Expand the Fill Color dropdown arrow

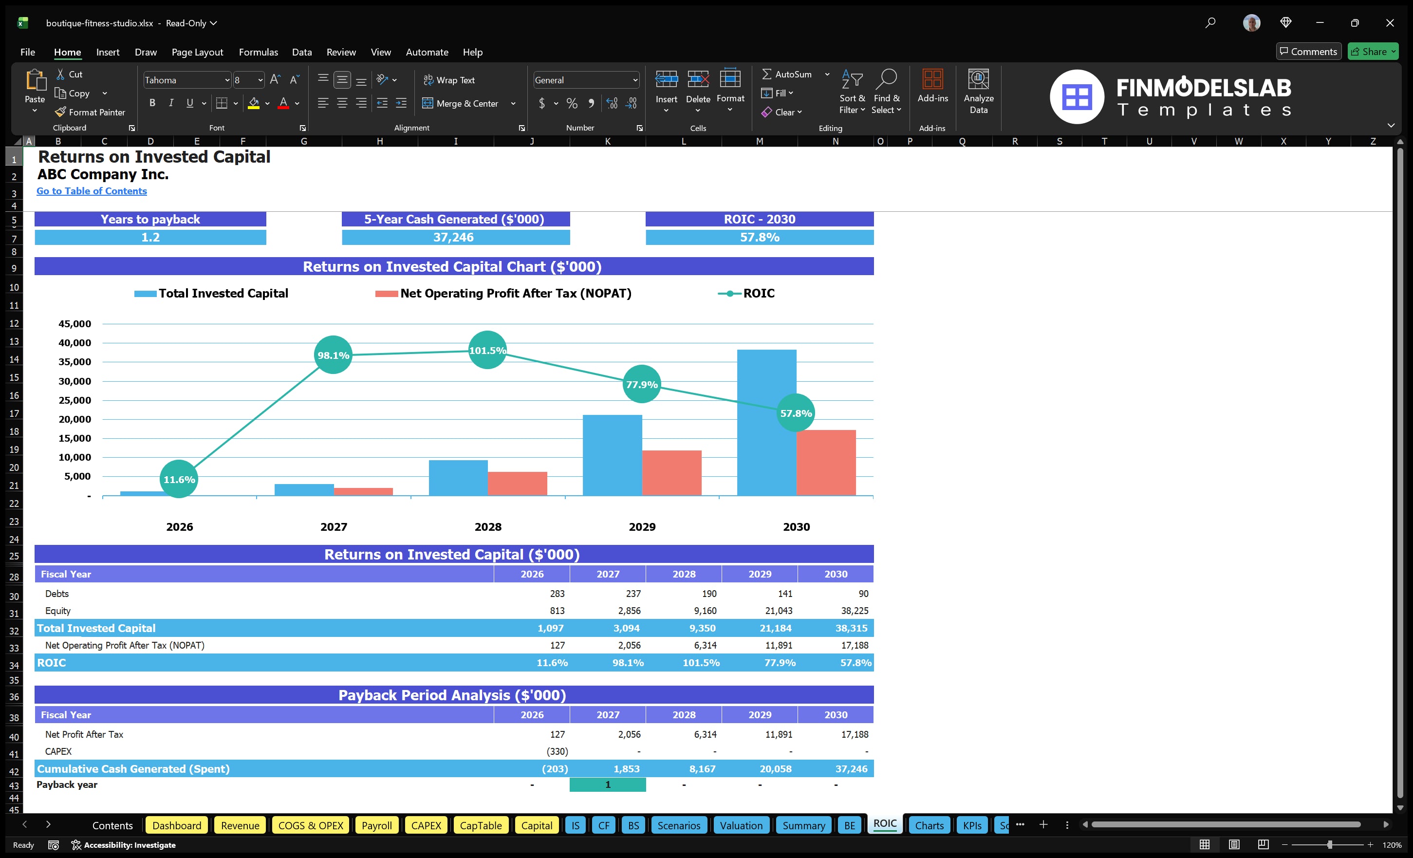click(267, 104)
